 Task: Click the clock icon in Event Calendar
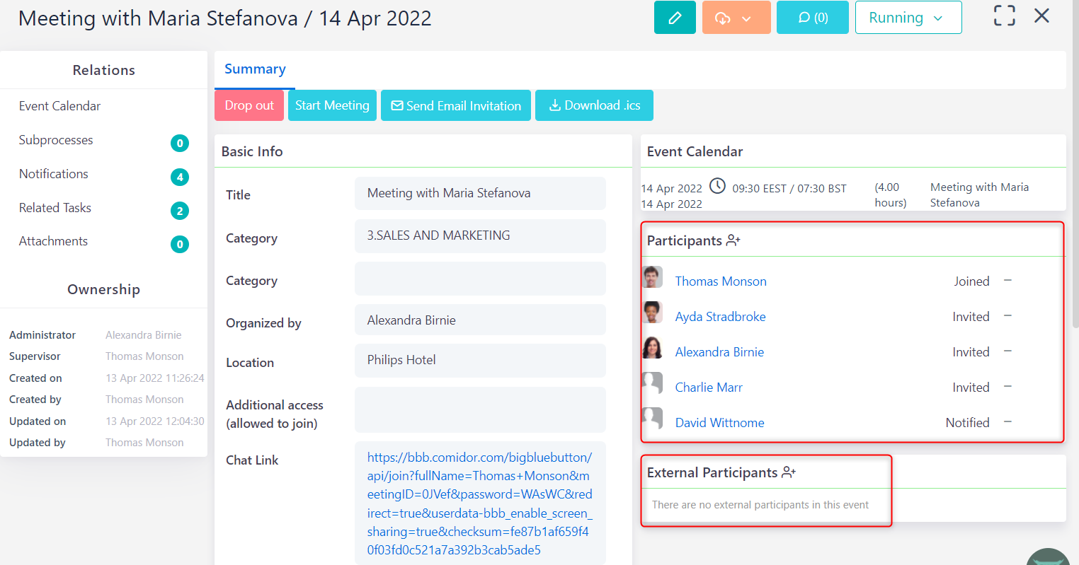[x=717, y=186]
